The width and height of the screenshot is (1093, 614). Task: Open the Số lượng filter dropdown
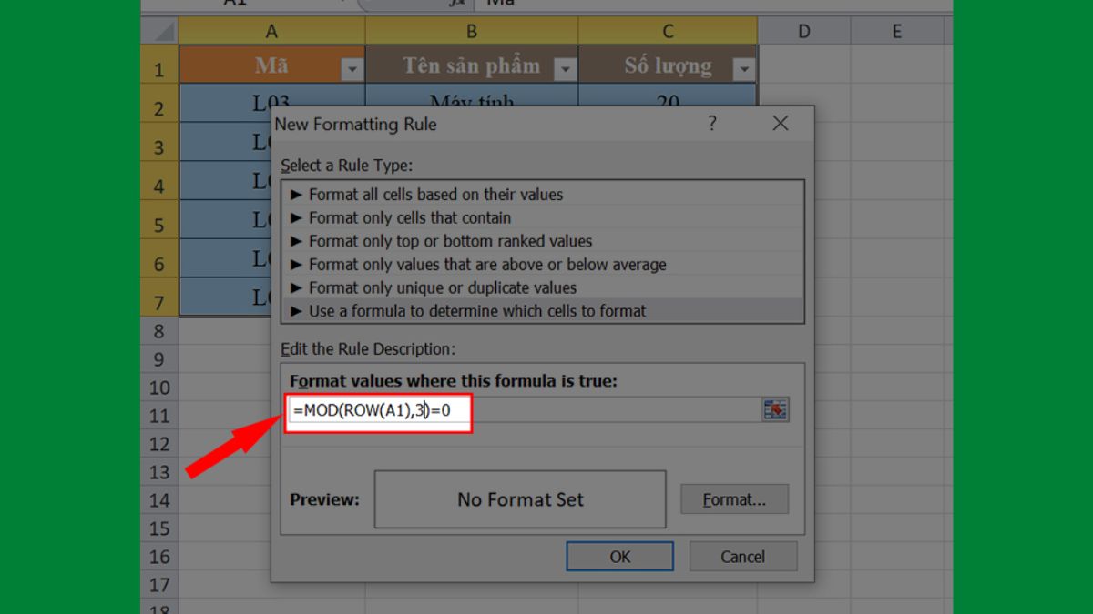pos(744,69)
